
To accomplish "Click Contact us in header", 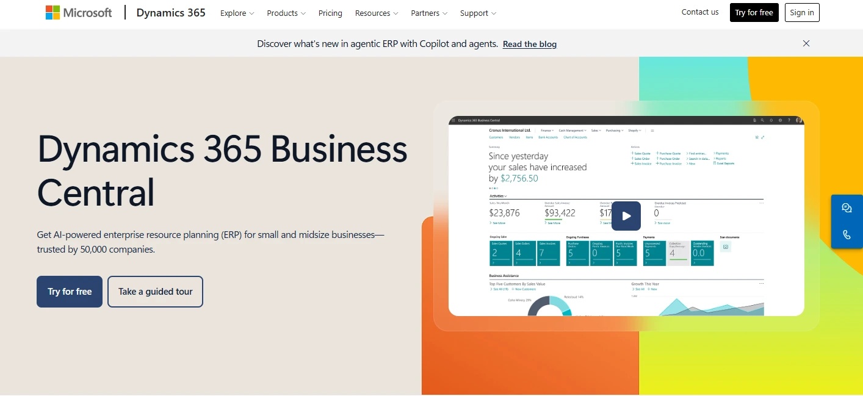I will 700,12.
